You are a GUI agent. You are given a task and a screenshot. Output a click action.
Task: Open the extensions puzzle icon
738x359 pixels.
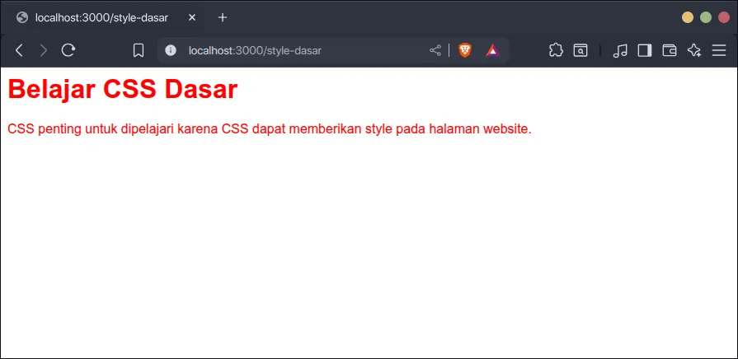coord(556,50)
